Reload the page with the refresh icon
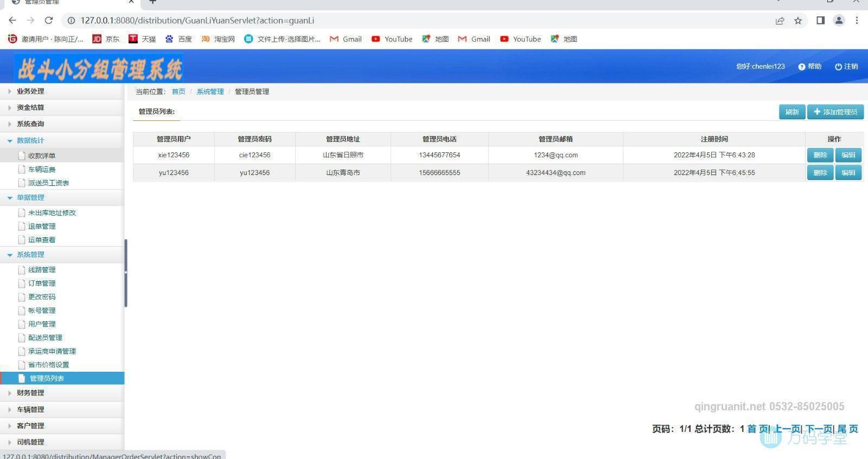This screenshot has height=459, width=868. 48,21
